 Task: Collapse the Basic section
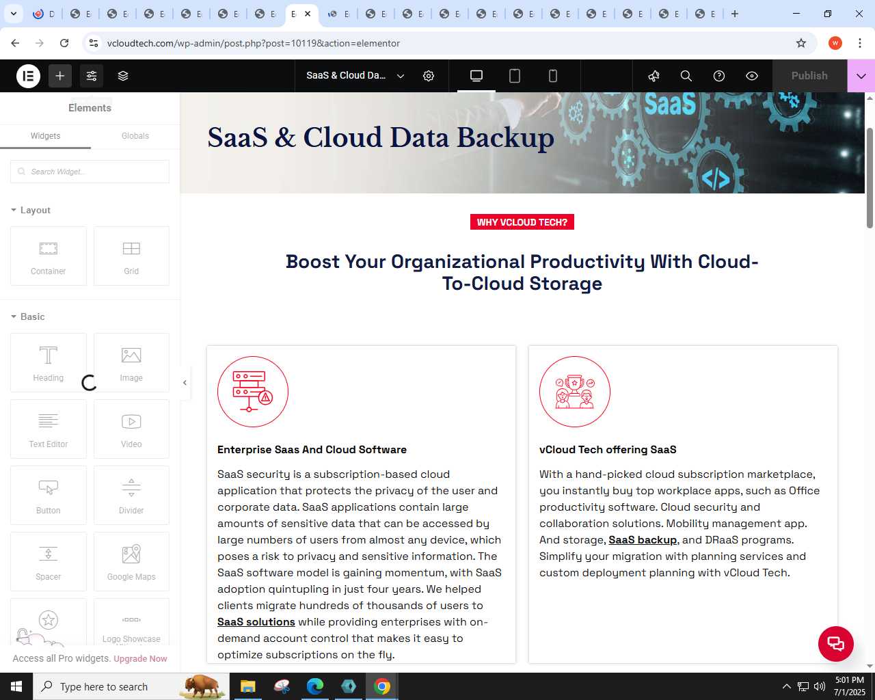[x=28, y=317]
